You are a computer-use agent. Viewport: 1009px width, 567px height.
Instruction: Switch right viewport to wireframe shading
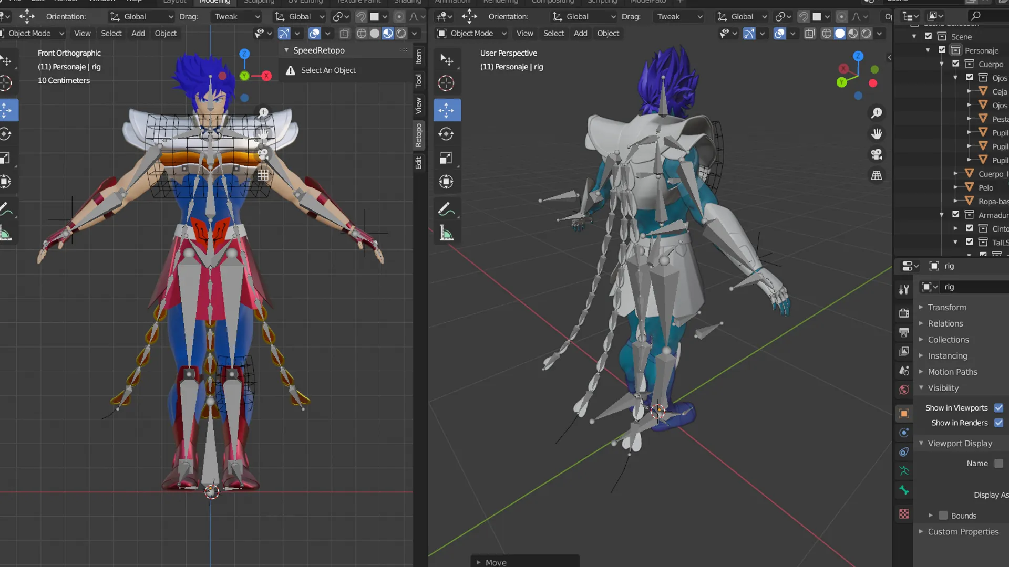pos(827,33)
